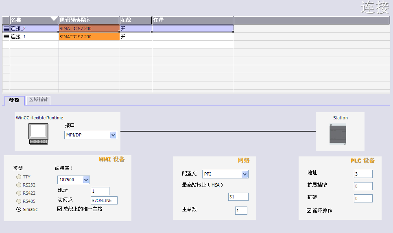The width and height of the screenshot is (393, 233).
Task: Click the HMI 地址 input field
Action: point(100,191)
